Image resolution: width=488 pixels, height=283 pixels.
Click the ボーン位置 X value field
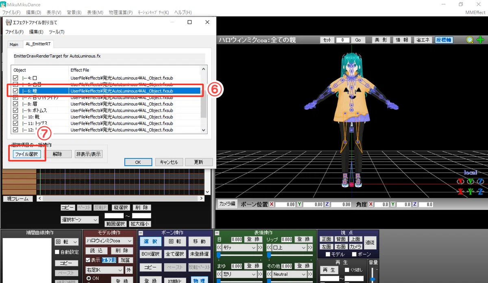(x=285, y=204)
